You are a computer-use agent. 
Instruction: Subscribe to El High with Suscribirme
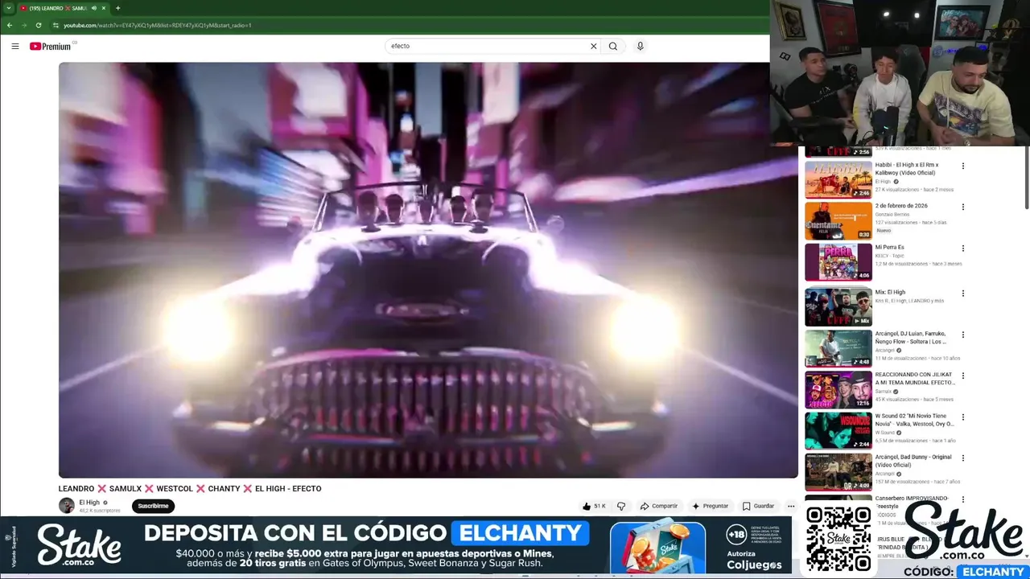click(x=153, y=506)
